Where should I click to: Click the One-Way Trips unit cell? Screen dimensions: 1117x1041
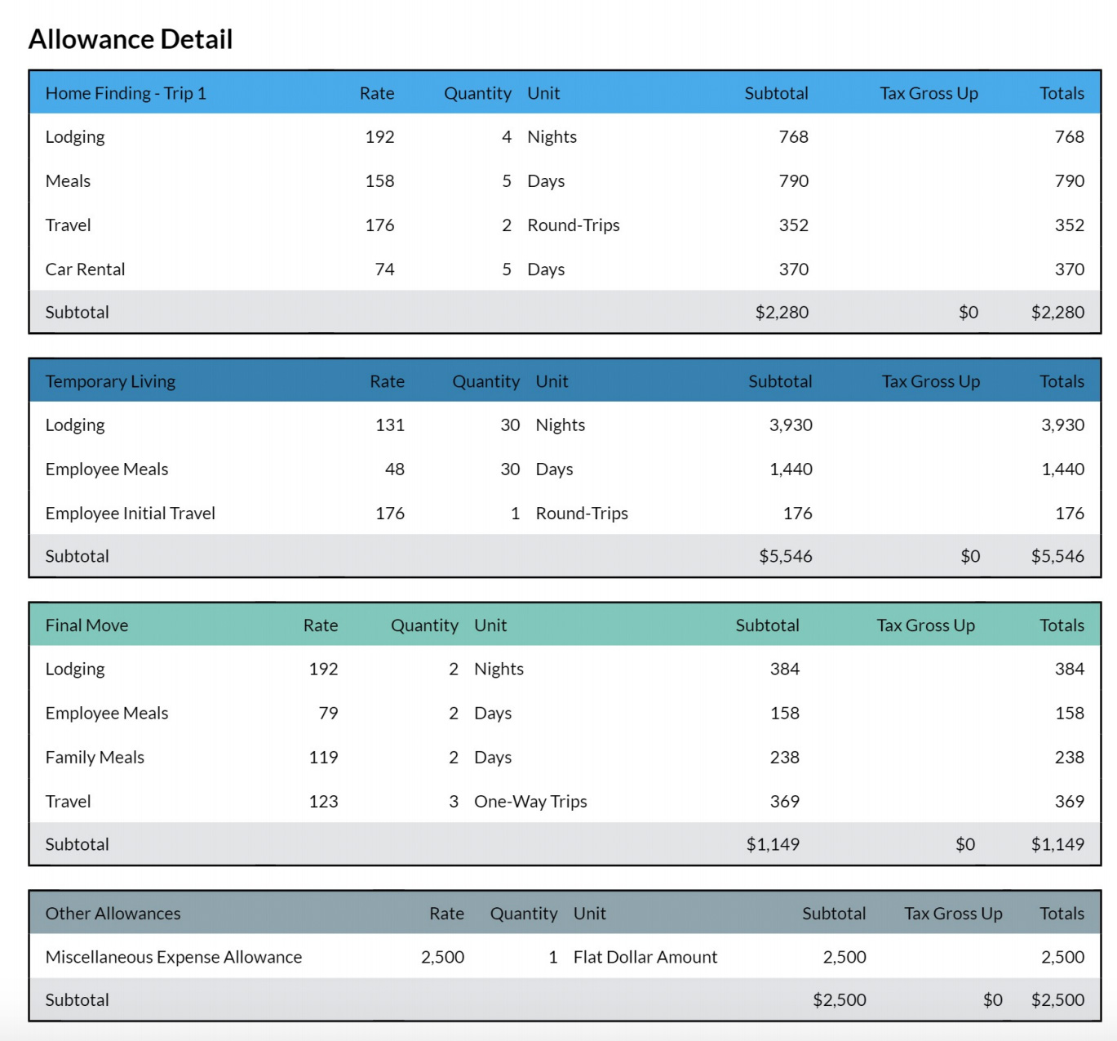(530, 802)
